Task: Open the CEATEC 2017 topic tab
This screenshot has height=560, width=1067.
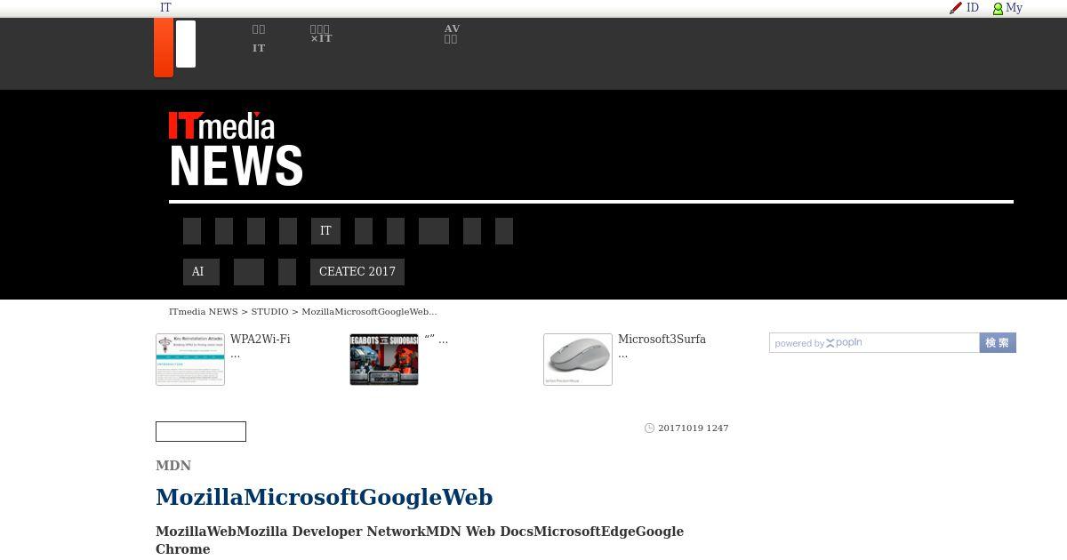Action: tap(357, 272)
